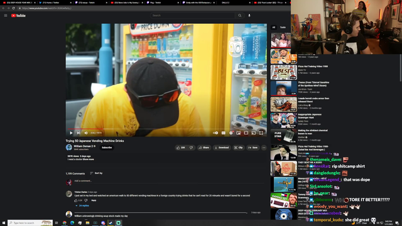Viewport: 402px width, 226px height.
Task: Cast the video with Play on TV icon
Action: click(253, 133)
